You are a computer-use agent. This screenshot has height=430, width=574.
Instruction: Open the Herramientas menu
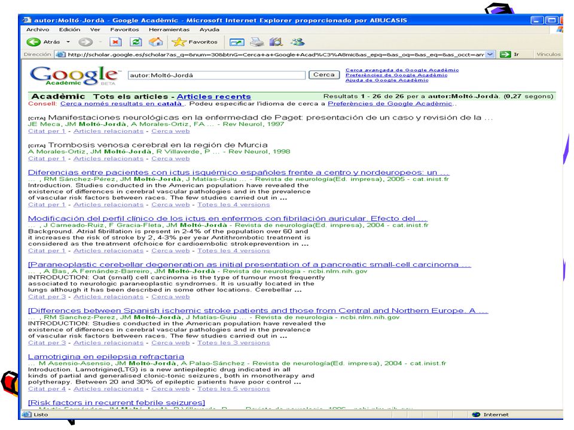[x=169, y=30]
